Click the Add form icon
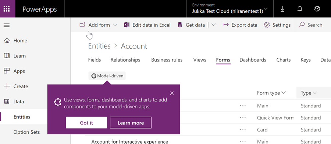The height and width of the screenshot is (144, 331). (82, 25)
